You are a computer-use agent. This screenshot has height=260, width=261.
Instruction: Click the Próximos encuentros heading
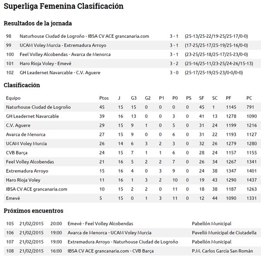coord(33,211)
